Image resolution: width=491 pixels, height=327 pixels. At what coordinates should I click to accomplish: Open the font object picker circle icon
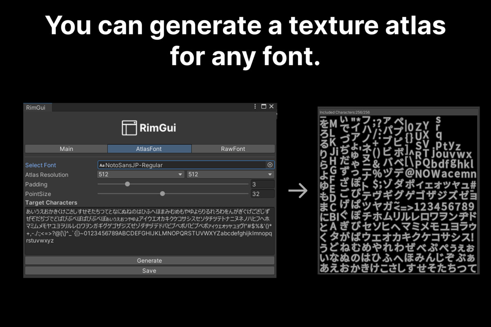(x=270, y=165)
